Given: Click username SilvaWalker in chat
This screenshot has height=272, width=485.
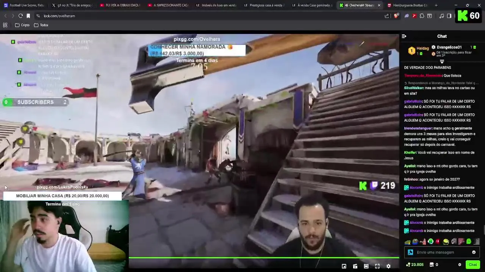Looking at the screenshot, I should [x=414, y=88].
